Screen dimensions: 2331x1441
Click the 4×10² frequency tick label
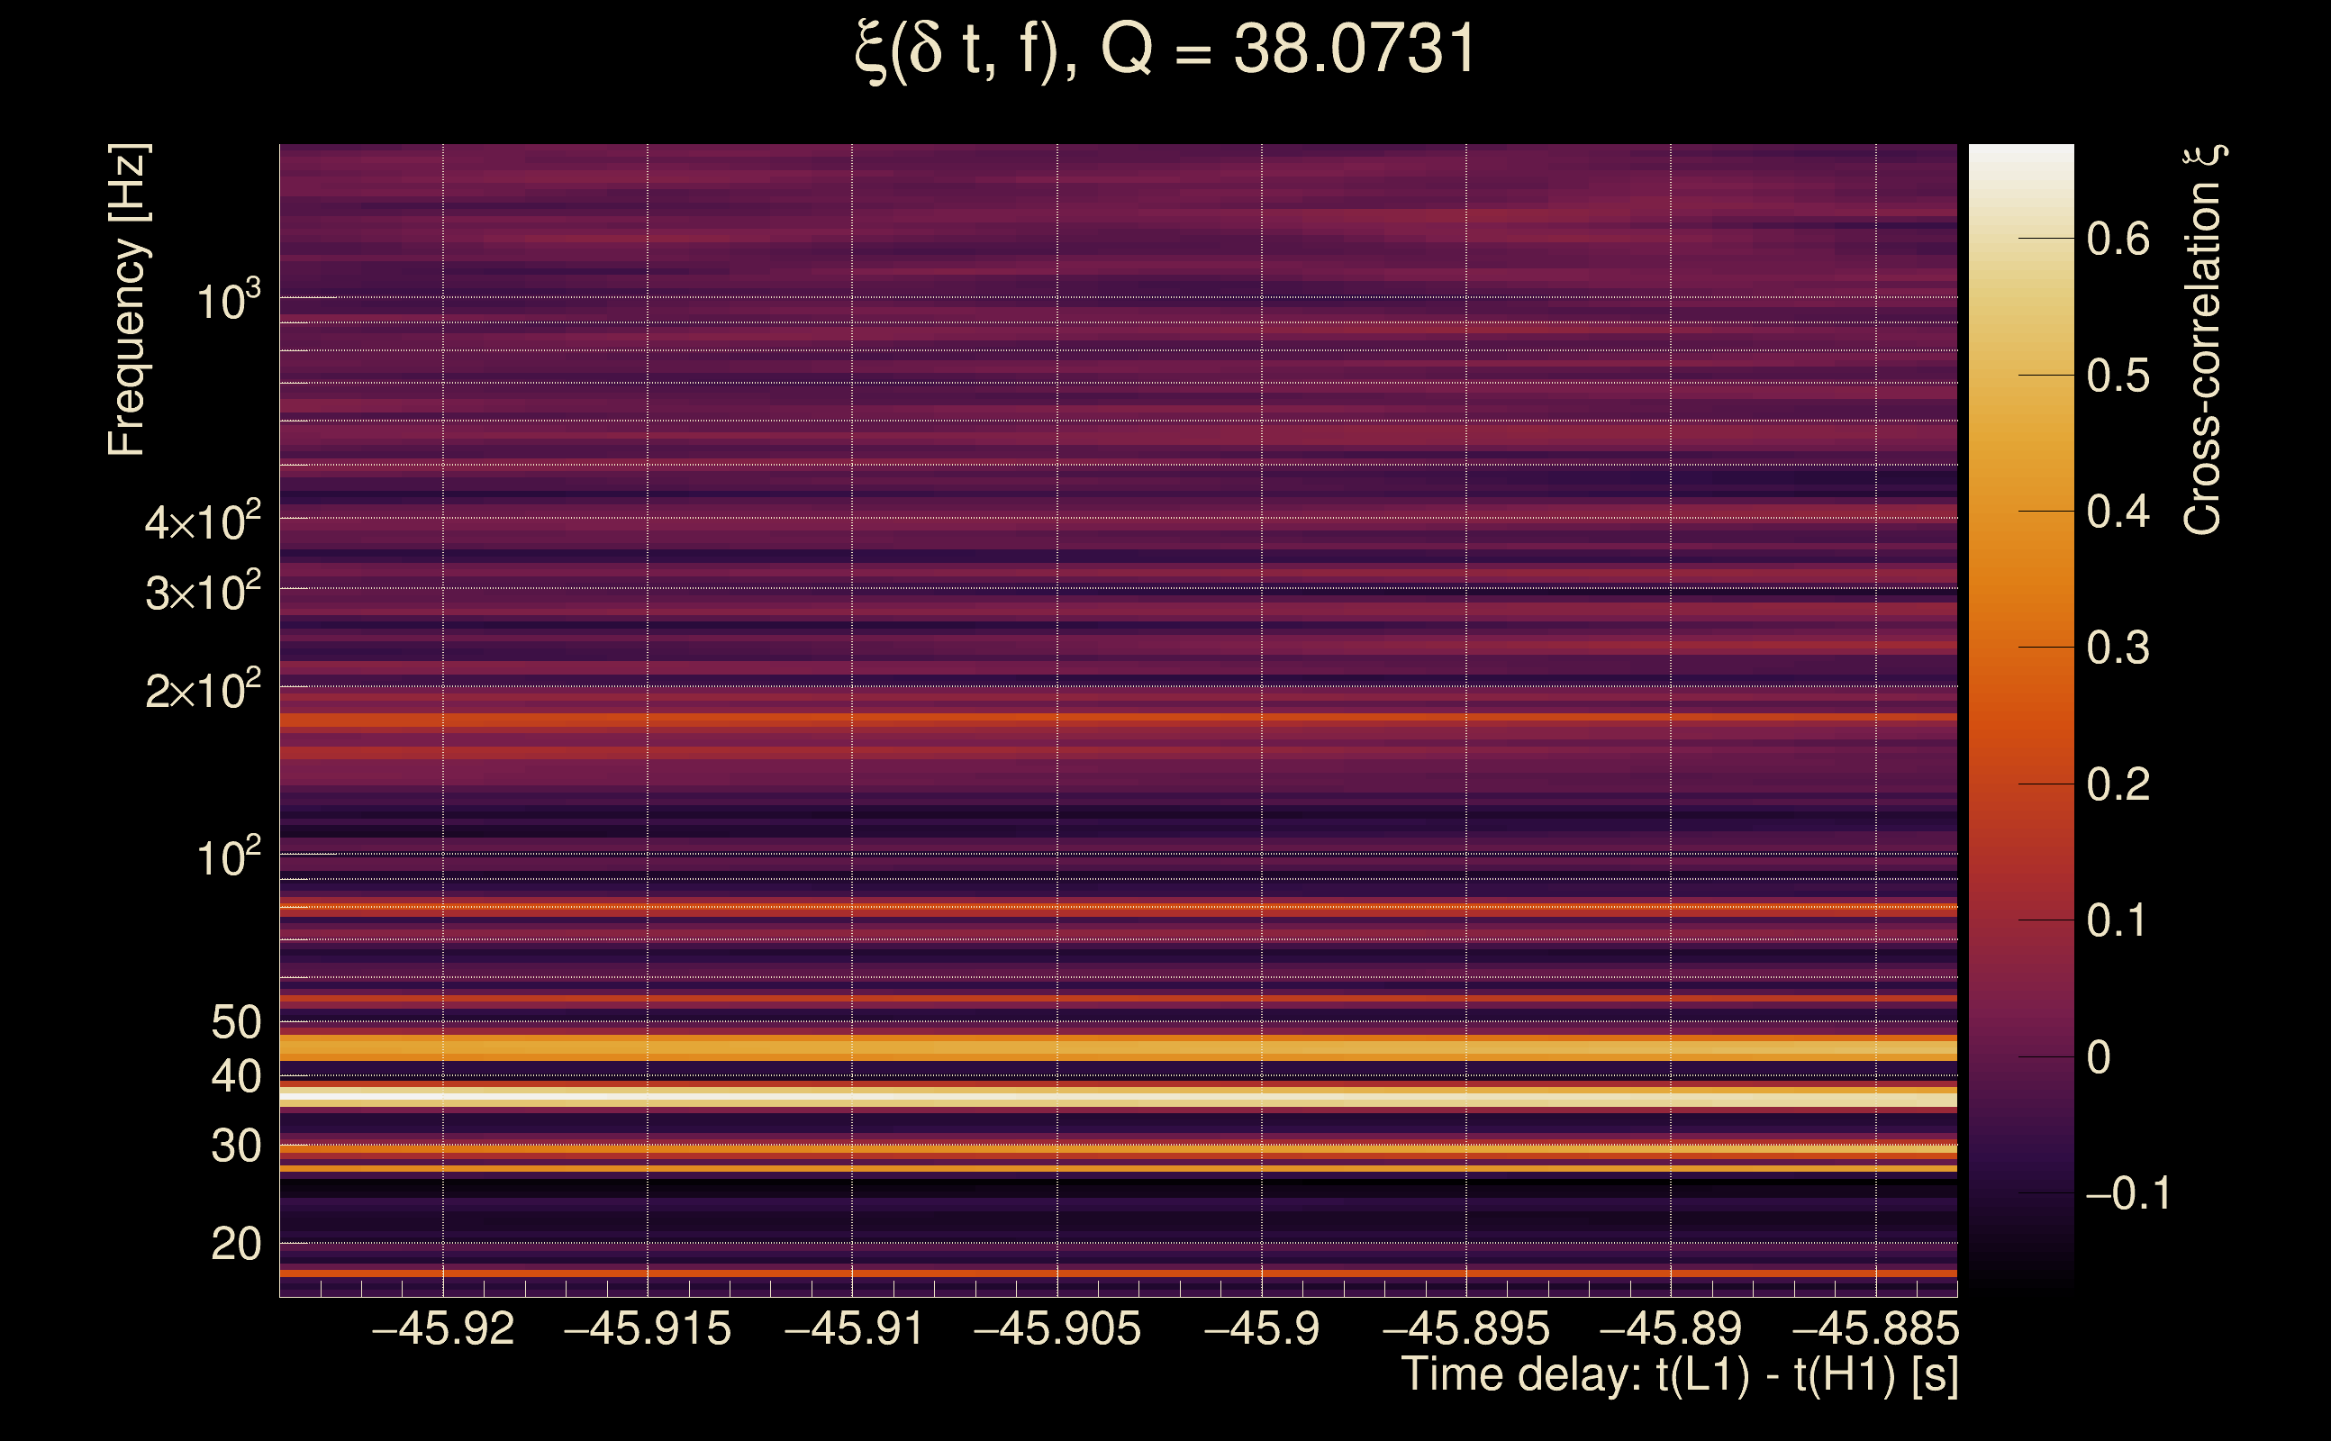(x=202, y=521)
